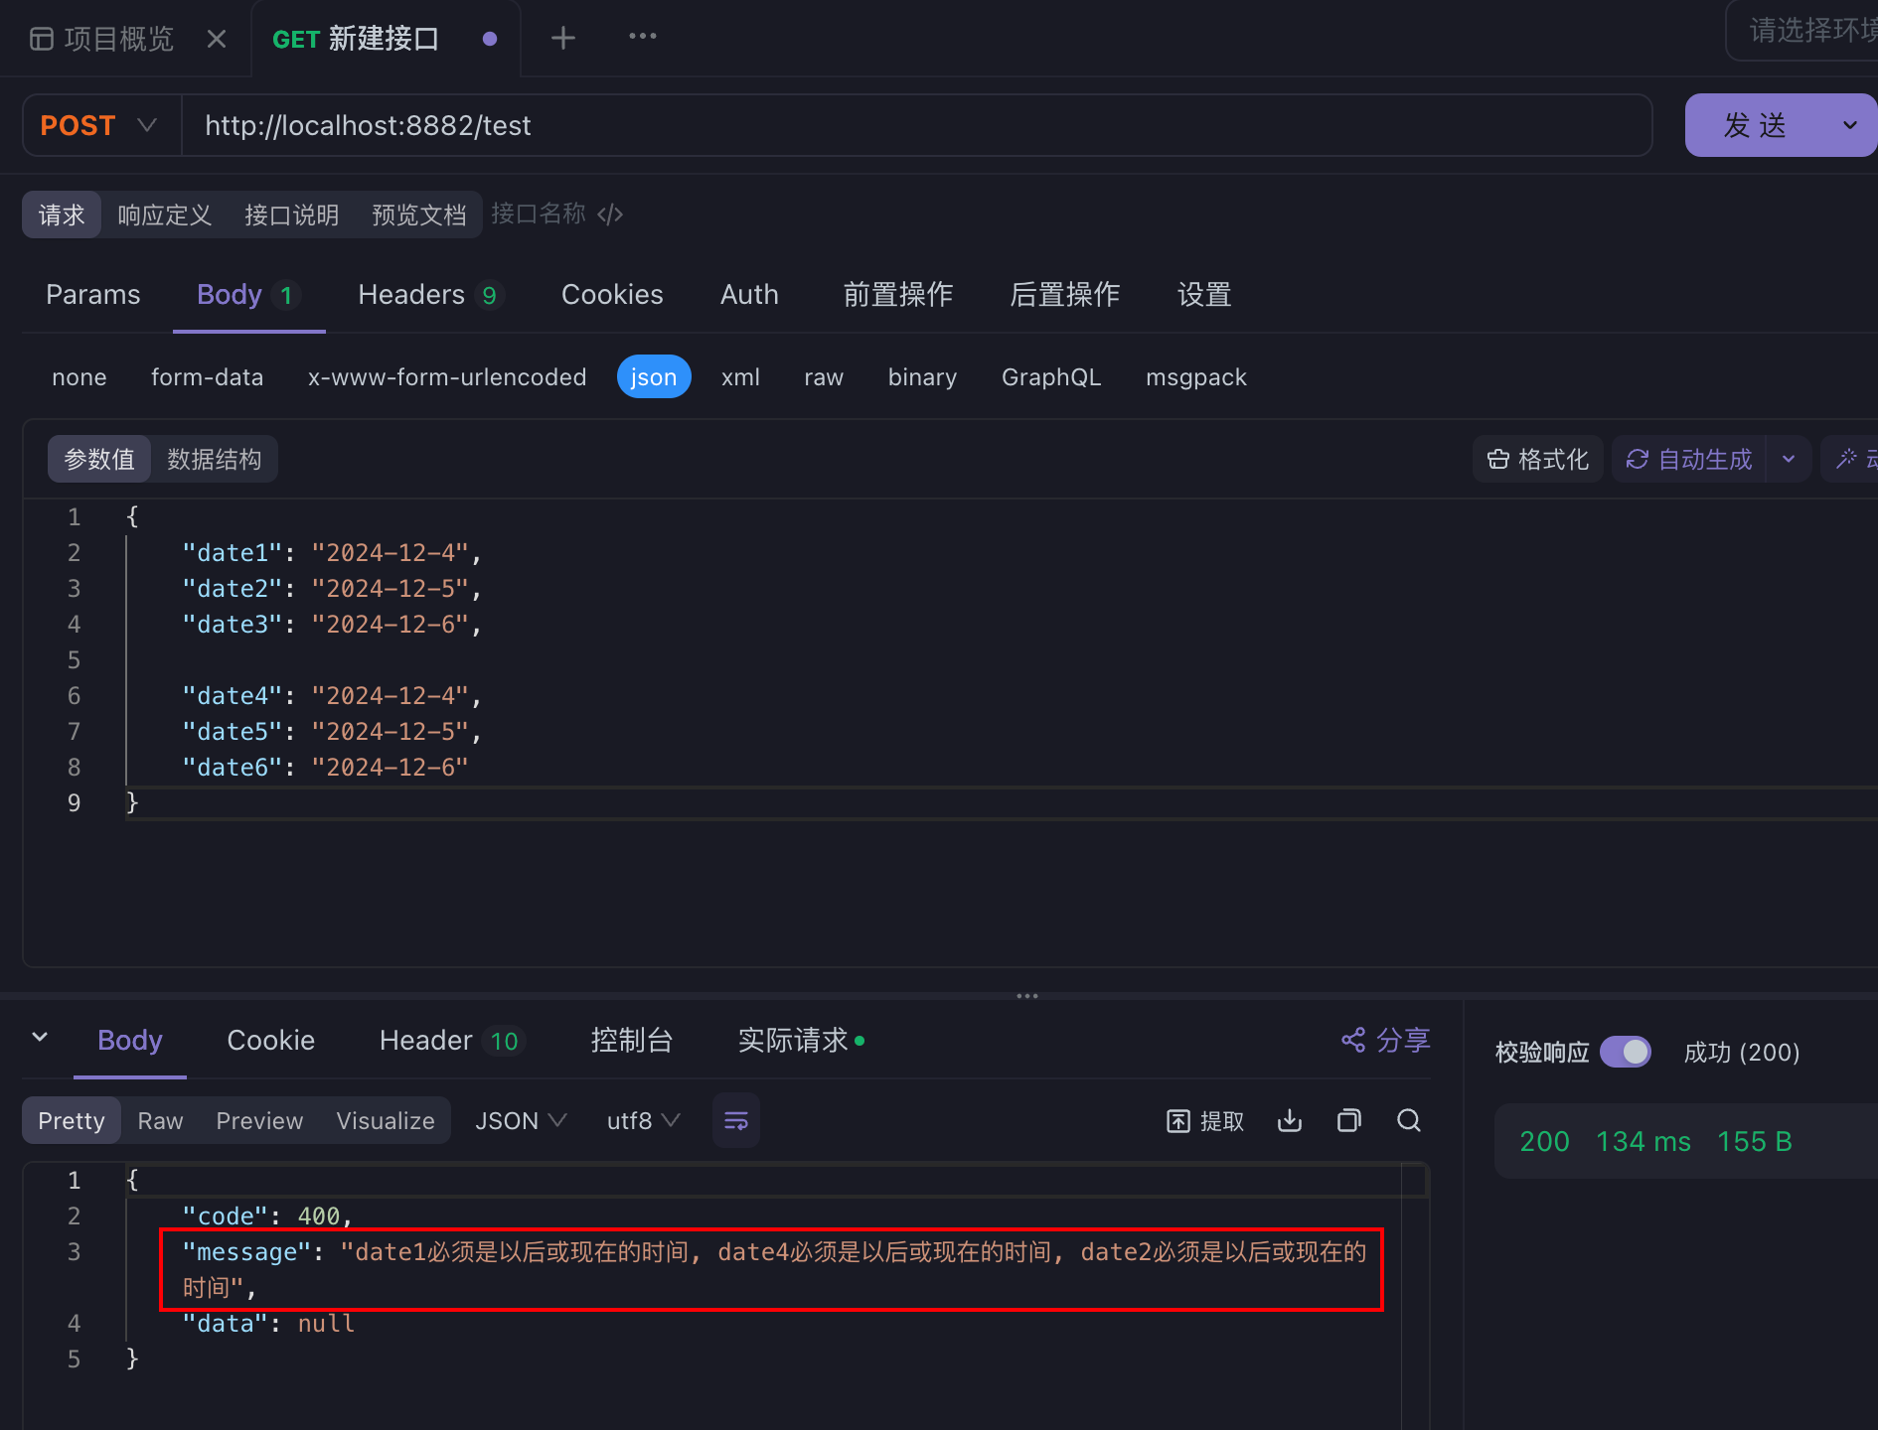Screen dimensions: 1878x1430
Task: Switch to the Params tab
Action: coord(93,295)
